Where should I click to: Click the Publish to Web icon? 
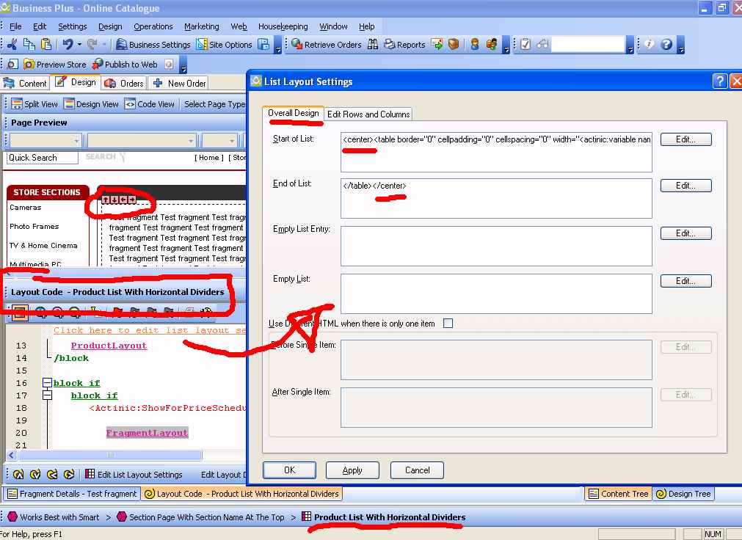click(98, 65)
